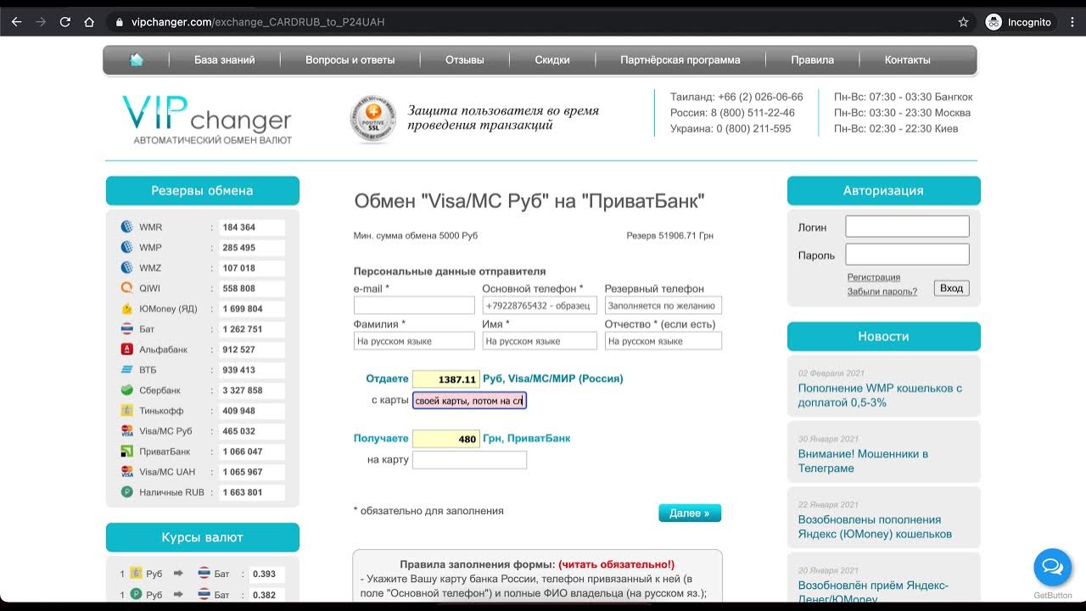Viewport: 1086px width, 611px height.
Task: Open the Регистрация link
Action: tap(874, 277)
